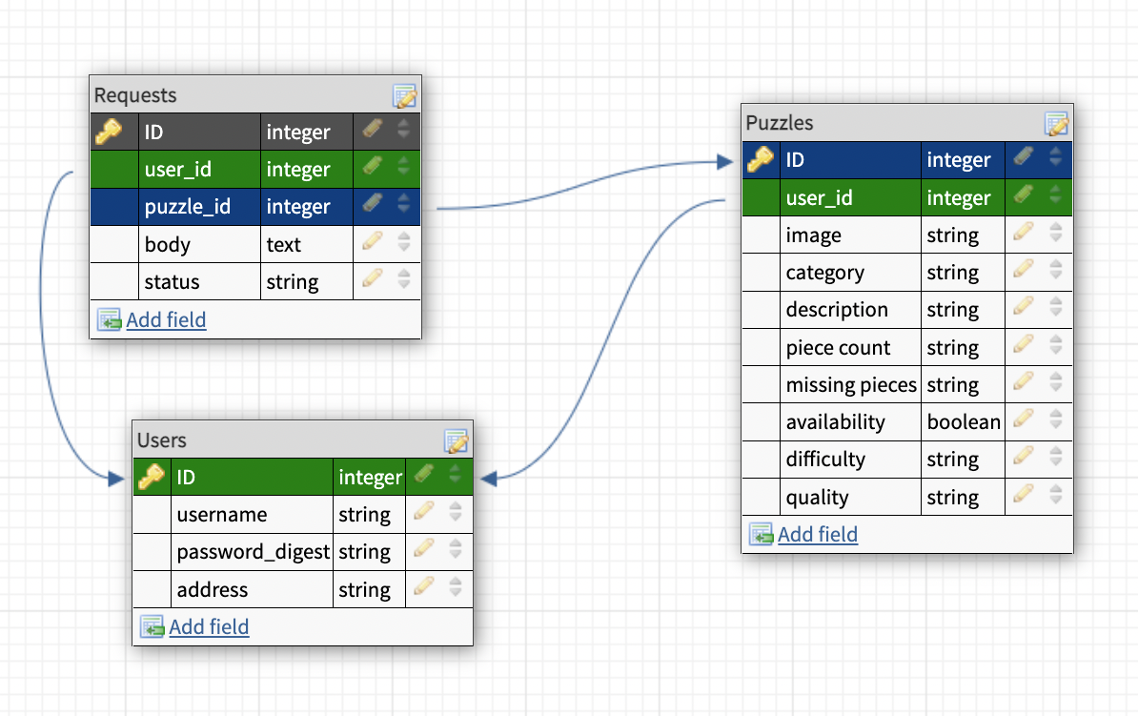This screenshot has width=1138, height=716.
Task: Select the user_id field in Puzzles
Action: click(x=820, y=197)
